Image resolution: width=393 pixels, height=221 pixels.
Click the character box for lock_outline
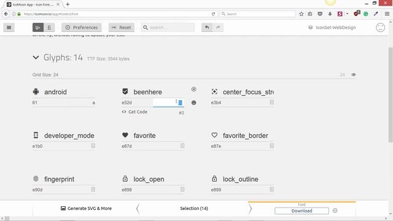click(x=271, y=190)
